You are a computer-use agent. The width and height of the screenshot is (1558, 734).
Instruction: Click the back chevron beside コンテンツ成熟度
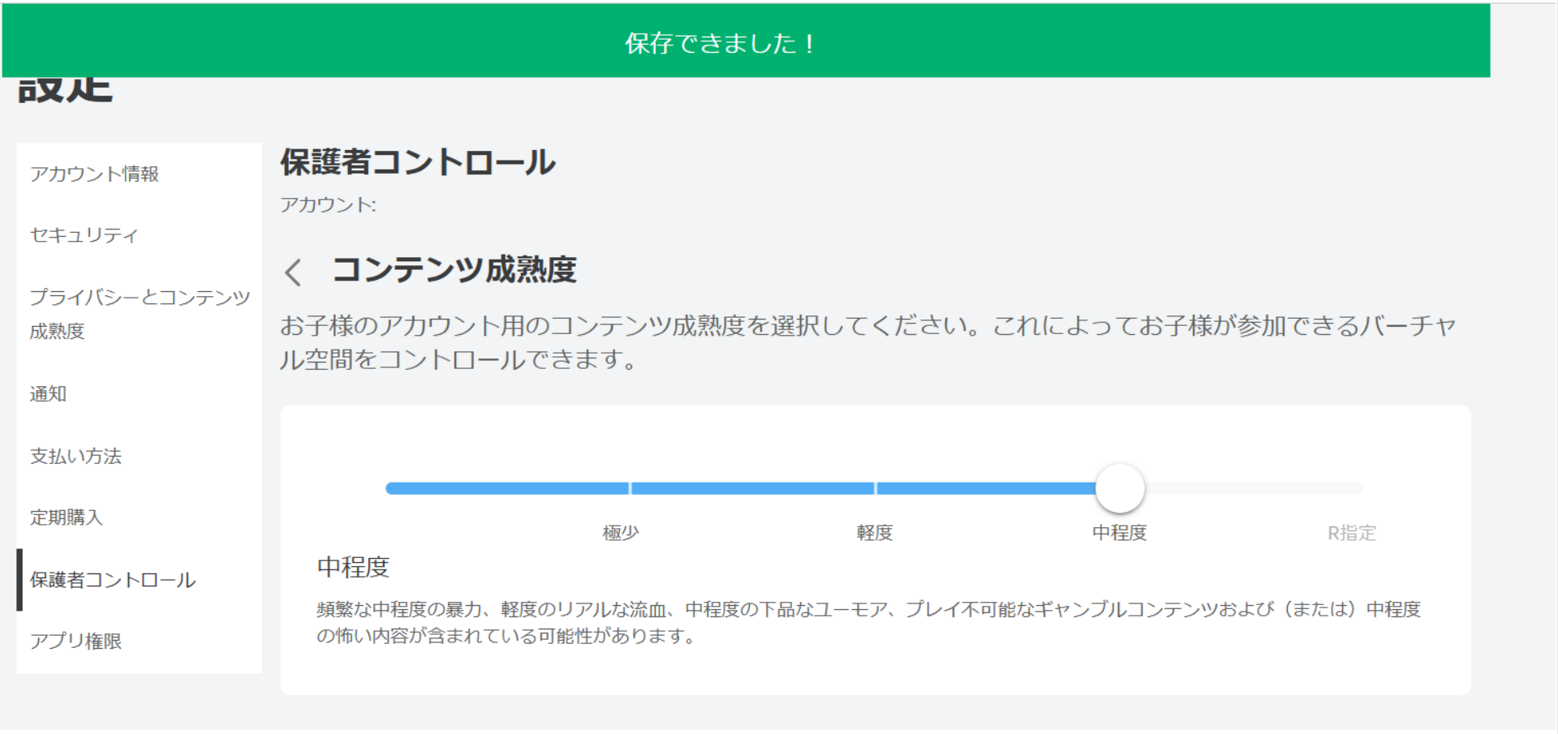[x=294, y=272]
